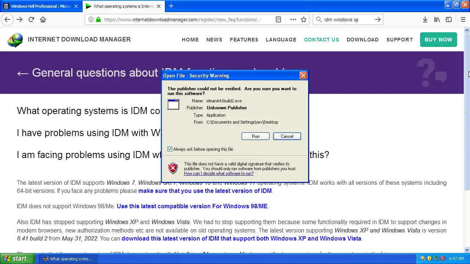The height and width of the screenshot is (264, 470).
Task: Bookmark this page with the star
Action: pos(304,19)
